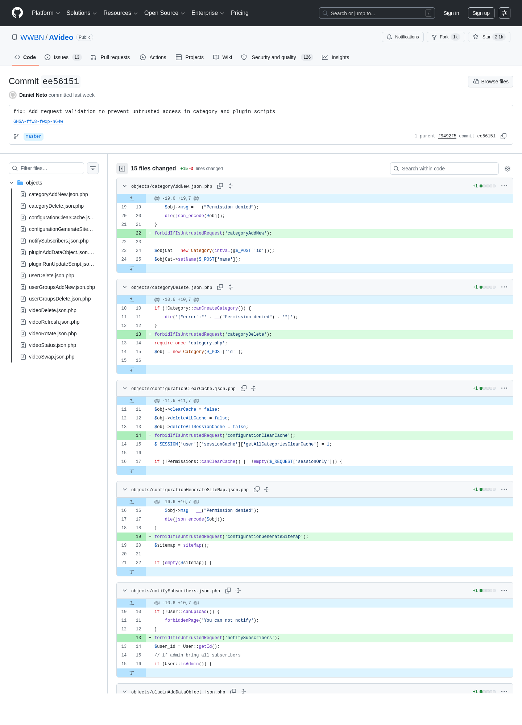Expand all lines in categoryDelete.json.php
522x725 pixels.
(230, 287)
